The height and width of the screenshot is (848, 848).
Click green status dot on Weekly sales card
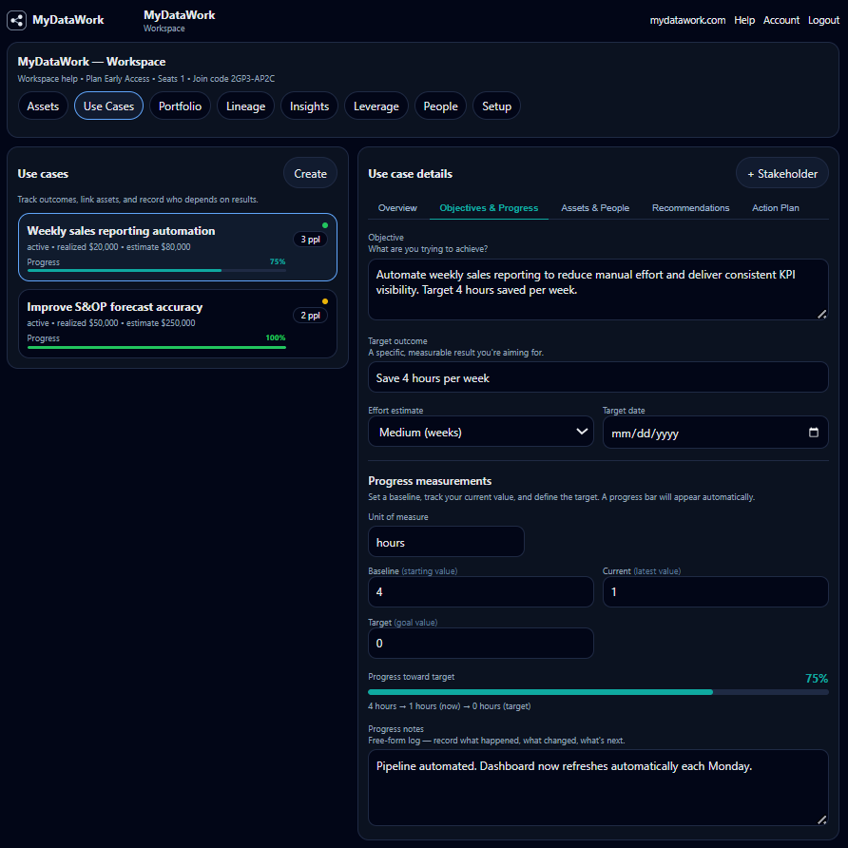click(325, 225)
